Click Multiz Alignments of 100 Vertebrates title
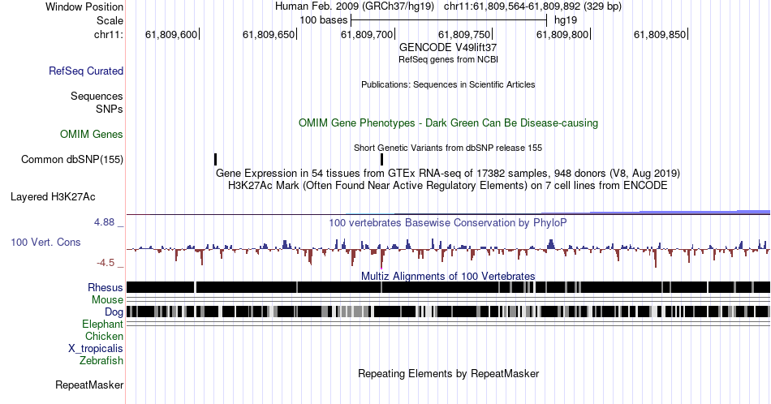This screenshot has height=404, width=771. (x=448, y=276)
